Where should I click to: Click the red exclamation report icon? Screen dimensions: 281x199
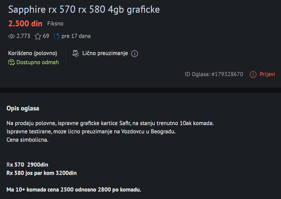(253, 74)
